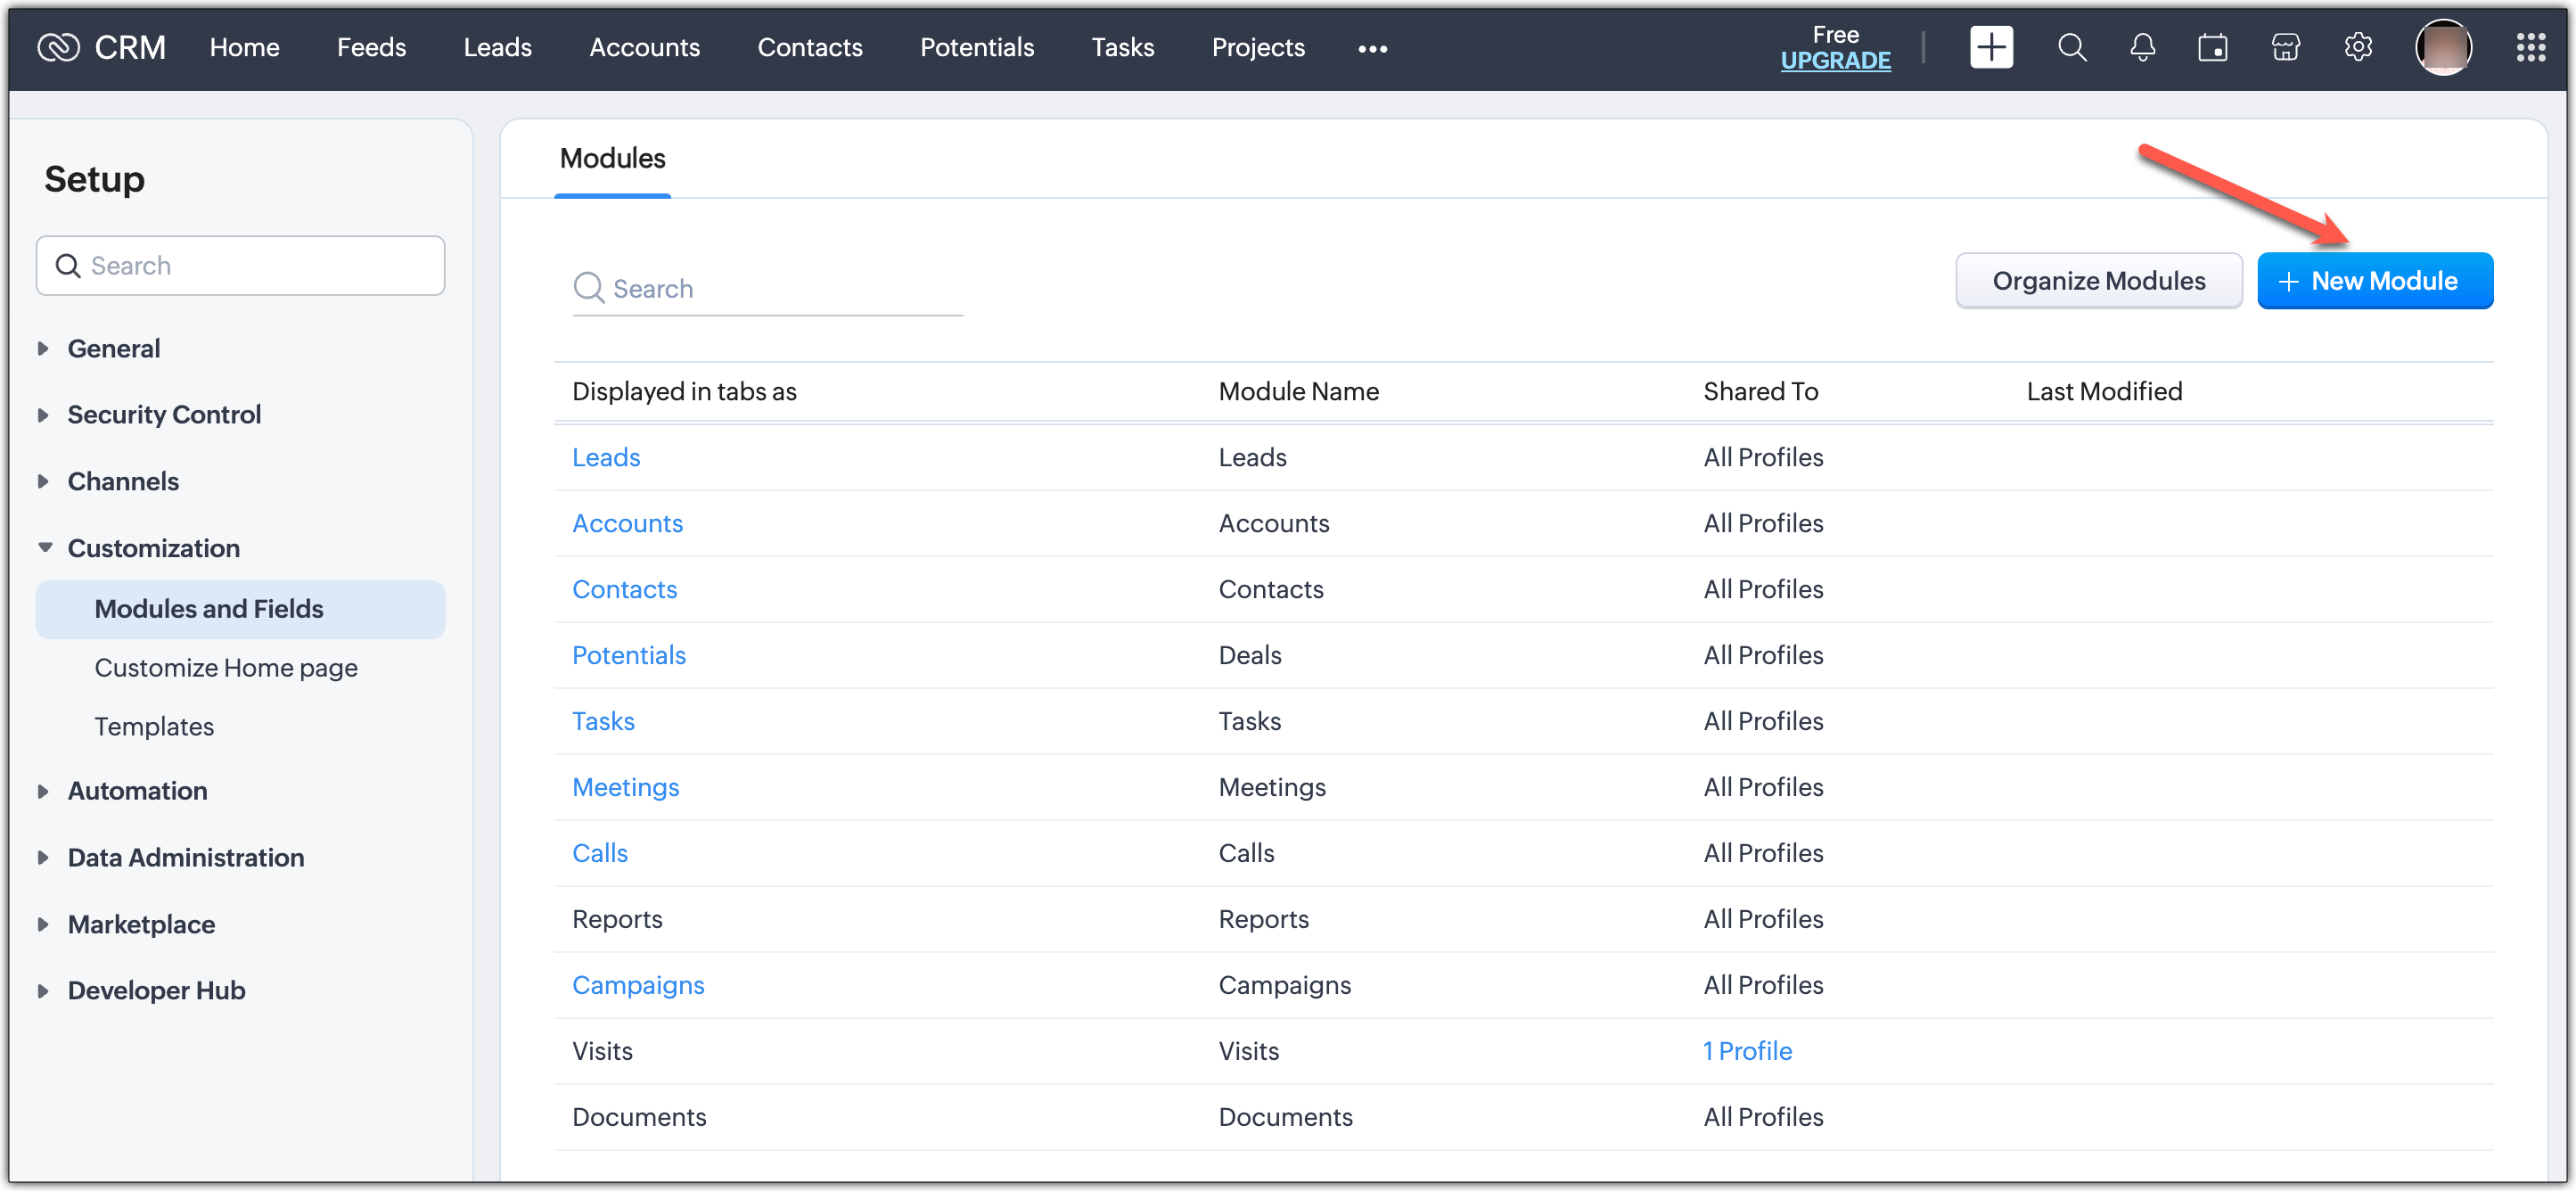Click the quick create plus icon
This screenshot has height=1191, width=2576.
pyautogui.click(x=1990, y=47)
